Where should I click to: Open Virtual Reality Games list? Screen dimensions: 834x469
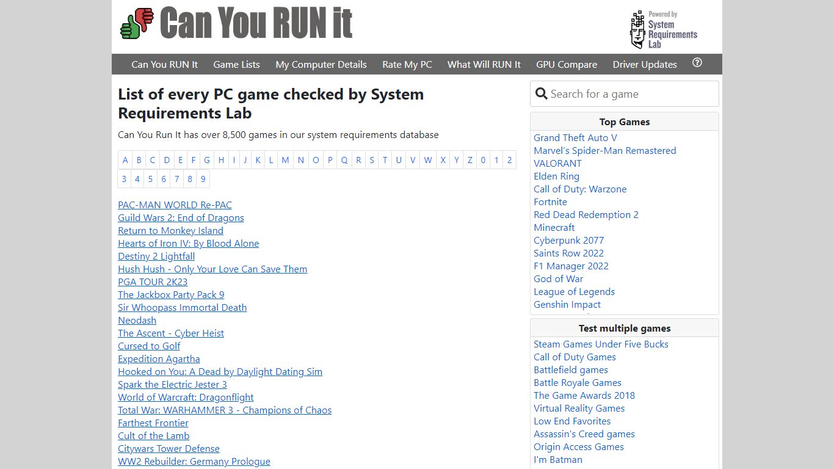(579, 408)
